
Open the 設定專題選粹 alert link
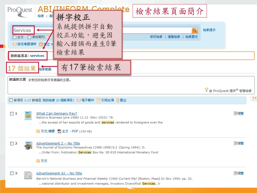click(x=27, y=44)
